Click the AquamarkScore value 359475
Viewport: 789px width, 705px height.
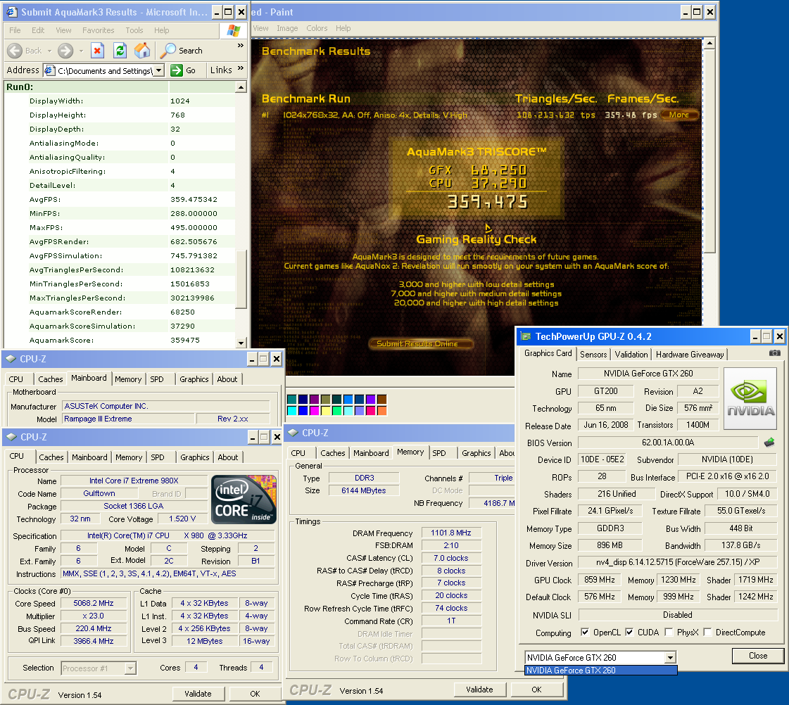coord(184,340)
